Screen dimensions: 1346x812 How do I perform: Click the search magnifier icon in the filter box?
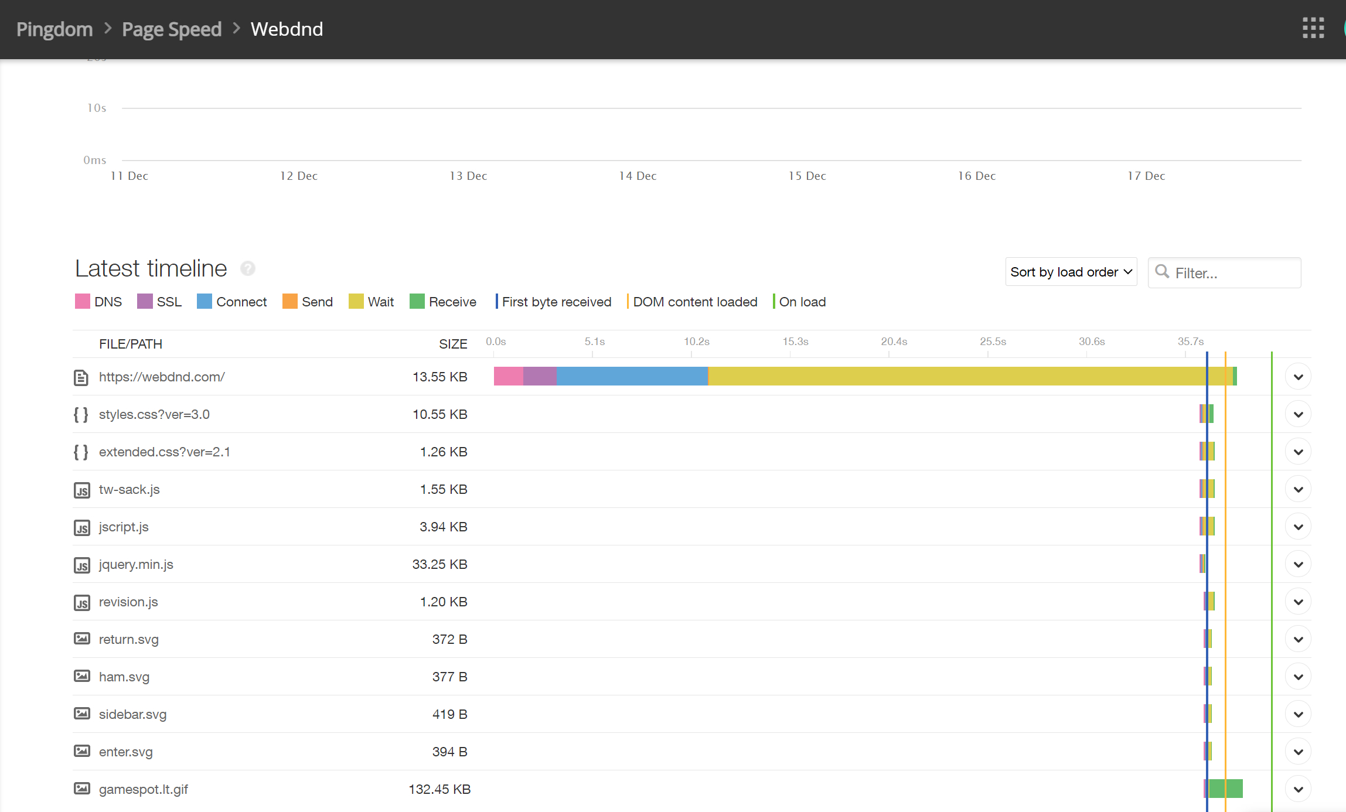[1161, 272]
